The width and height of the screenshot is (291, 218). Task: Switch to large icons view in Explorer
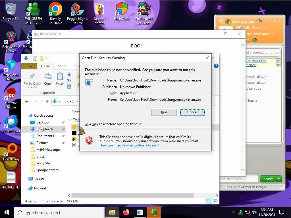215,201
